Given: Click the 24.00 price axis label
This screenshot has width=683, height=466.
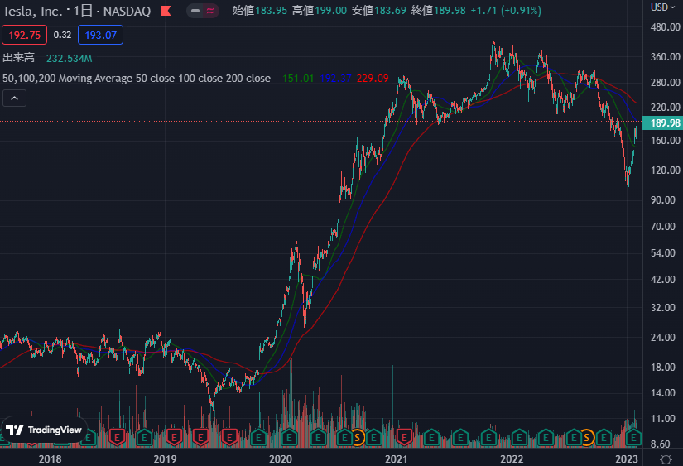Looking at the screenshot, I should click(662, 338).
